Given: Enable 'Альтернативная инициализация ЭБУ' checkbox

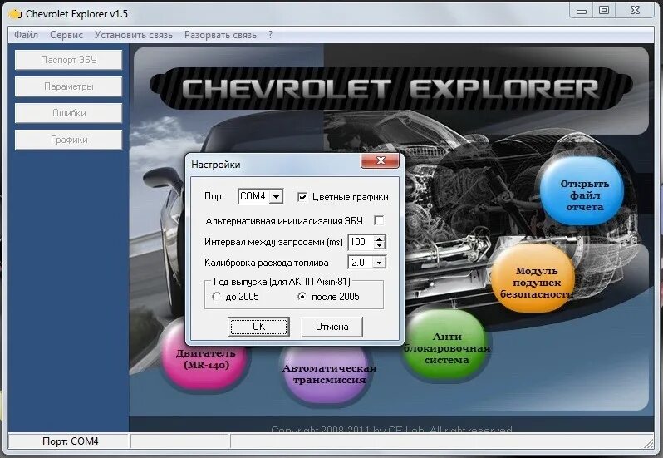Looking at the screenshot, I should (x=379, y=220).
